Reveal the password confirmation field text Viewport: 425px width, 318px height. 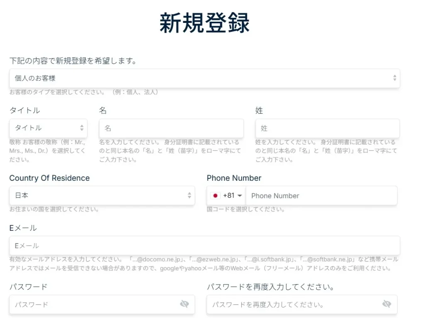pos(387,304)
